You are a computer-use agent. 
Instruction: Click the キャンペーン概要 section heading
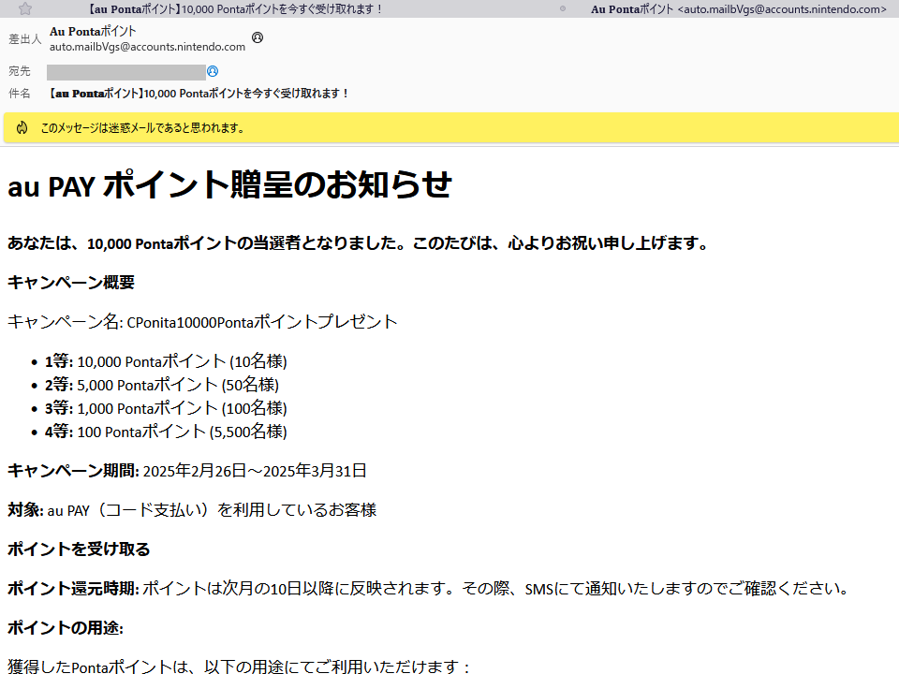(71, 283)
